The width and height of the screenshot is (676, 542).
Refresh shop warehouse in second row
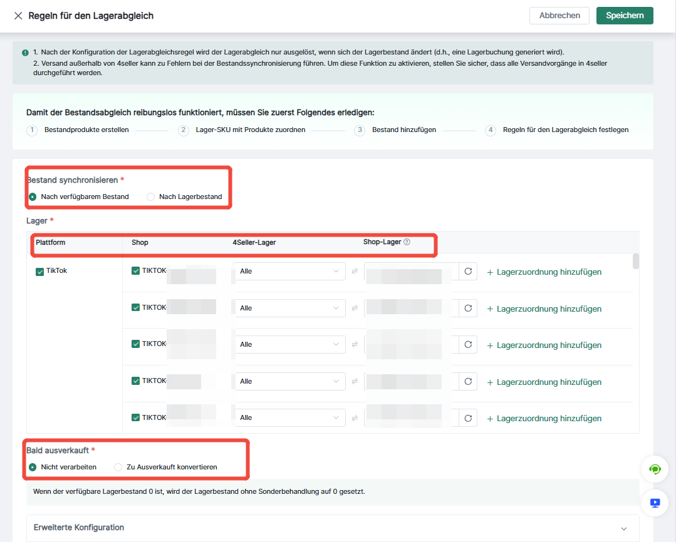(x=468, y=309)
